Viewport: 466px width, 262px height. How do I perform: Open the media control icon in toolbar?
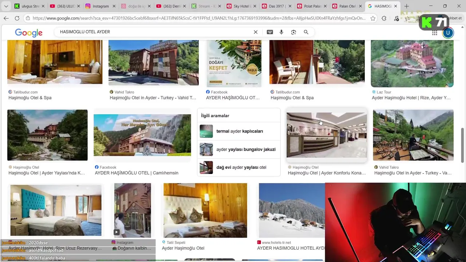(396, 18)
